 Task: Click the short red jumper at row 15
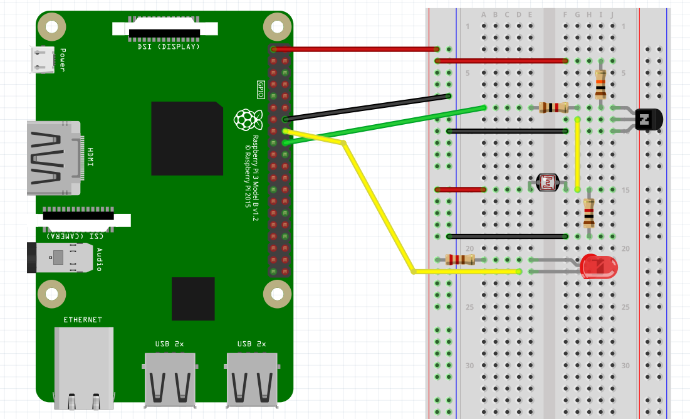tap(460, 189)
